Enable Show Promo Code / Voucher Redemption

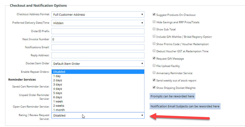click(154, 44)
